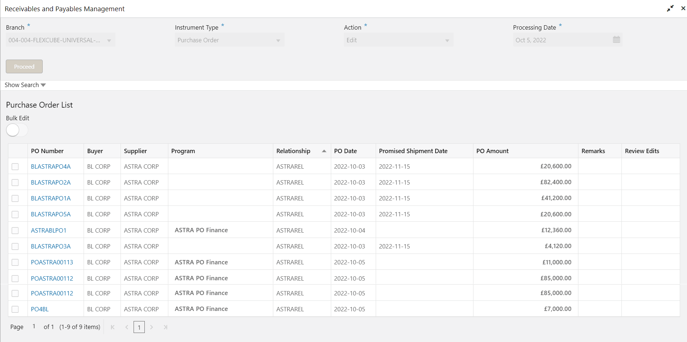Expand the Instrument Type dropdown
This screenshot has height=342, width=687.
278,40
